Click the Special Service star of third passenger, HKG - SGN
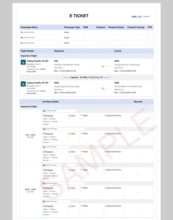This screenshot has height=220, width=173. click(105, 206)
